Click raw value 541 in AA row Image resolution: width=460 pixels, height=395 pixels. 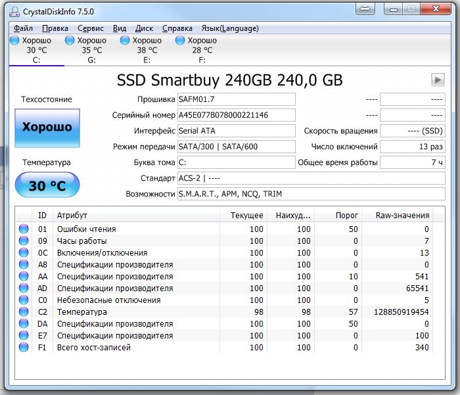(x=422, y=277)
